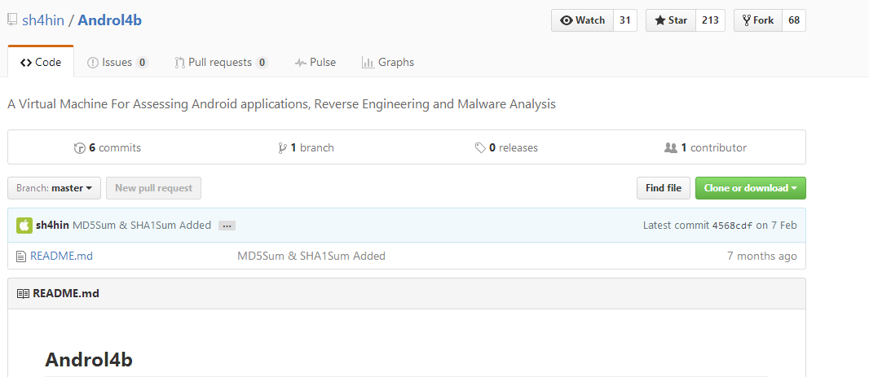The image size is (869, 377).
Task: Star the repository
Action: point(671,20)
